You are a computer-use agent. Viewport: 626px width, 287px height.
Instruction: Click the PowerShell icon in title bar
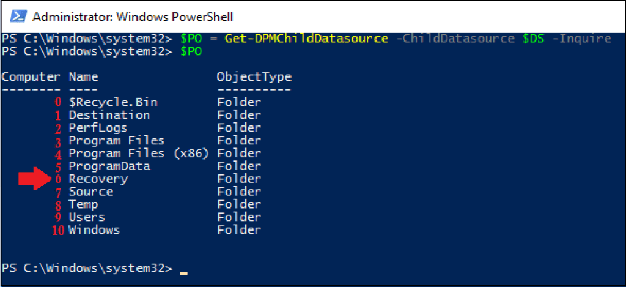(x=18, y=17)
